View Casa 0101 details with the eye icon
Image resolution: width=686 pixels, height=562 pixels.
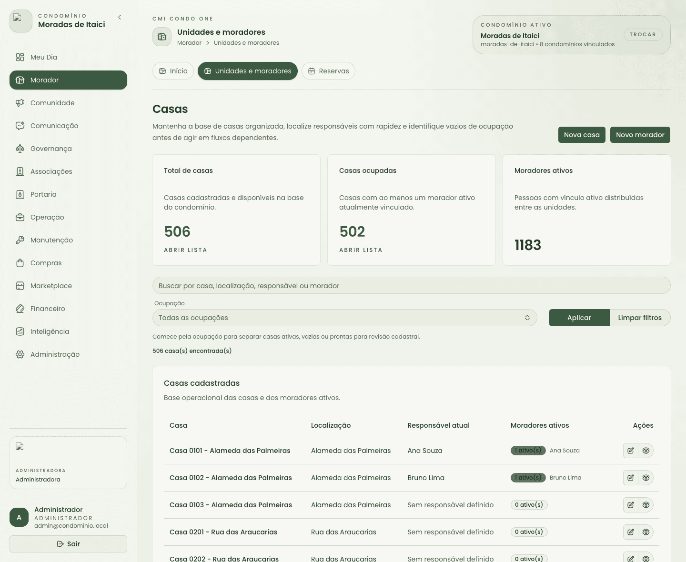(x=646, y=451)
